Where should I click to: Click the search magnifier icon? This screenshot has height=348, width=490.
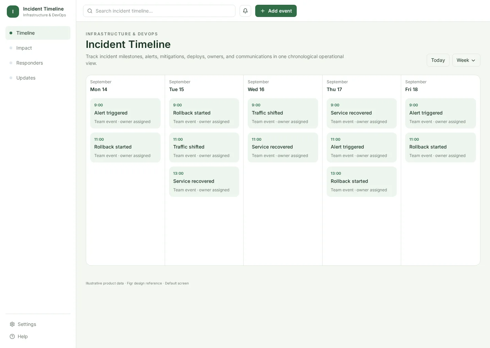90,11
